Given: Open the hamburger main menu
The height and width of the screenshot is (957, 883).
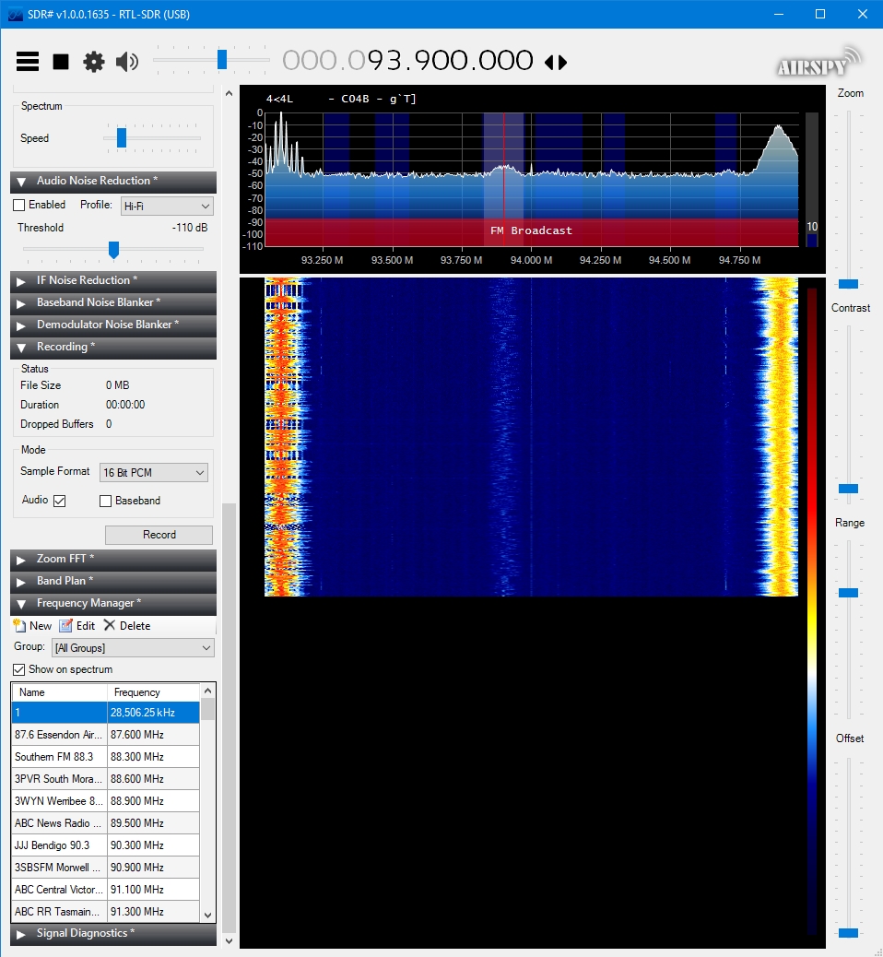Looking at the screenshot, I should [28, 62].
